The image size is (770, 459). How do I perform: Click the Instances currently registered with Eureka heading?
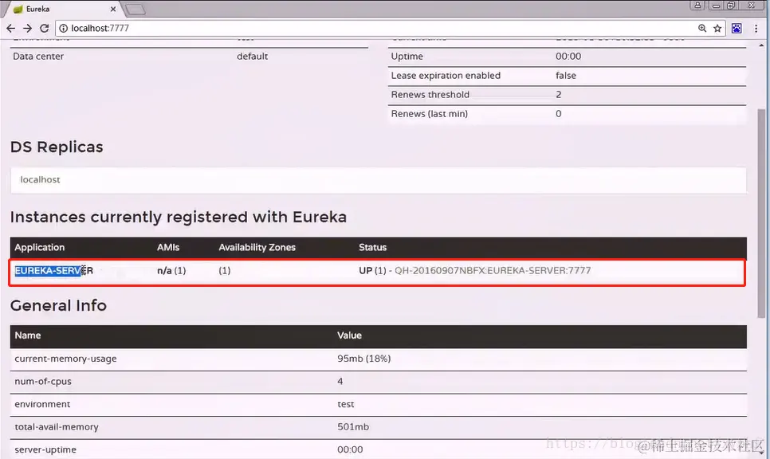click(x=179, y=217)
